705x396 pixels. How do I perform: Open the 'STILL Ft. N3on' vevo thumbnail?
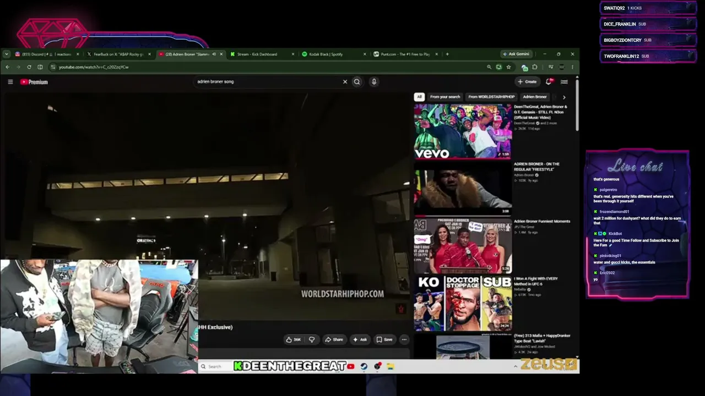tap(463, 131)
